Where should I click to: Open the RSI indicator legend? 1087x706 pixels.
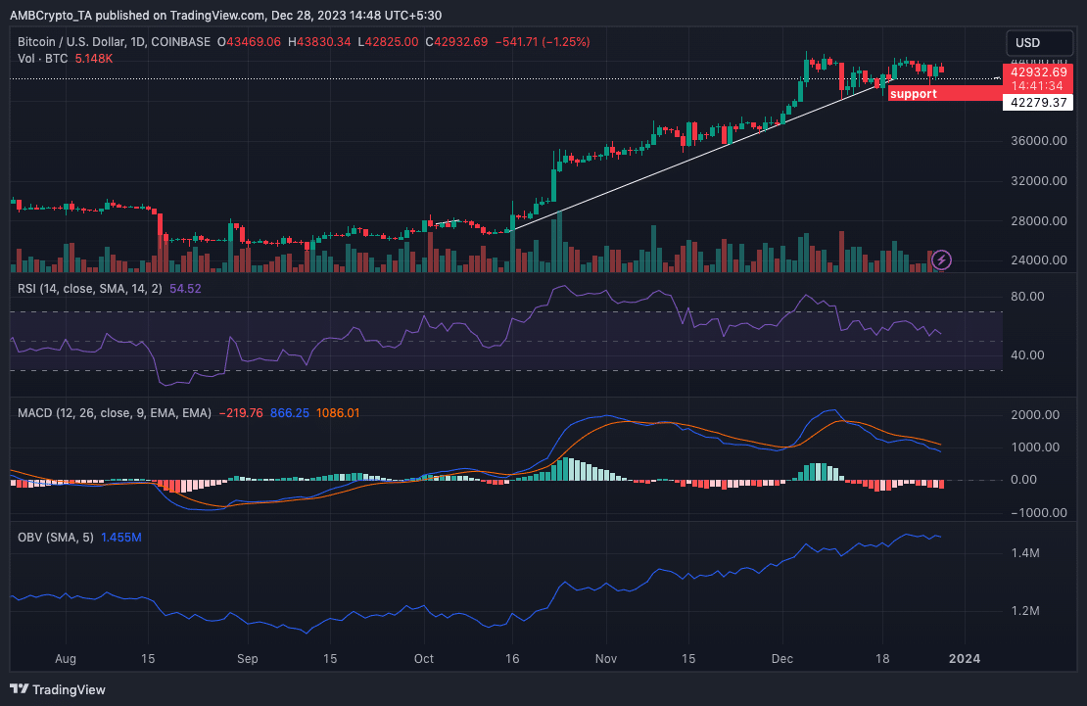click(90, 290)
